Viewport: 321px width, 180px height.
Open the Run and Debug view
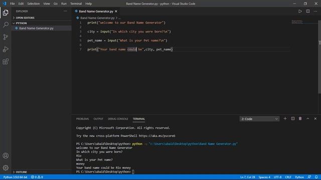[6, 49]
